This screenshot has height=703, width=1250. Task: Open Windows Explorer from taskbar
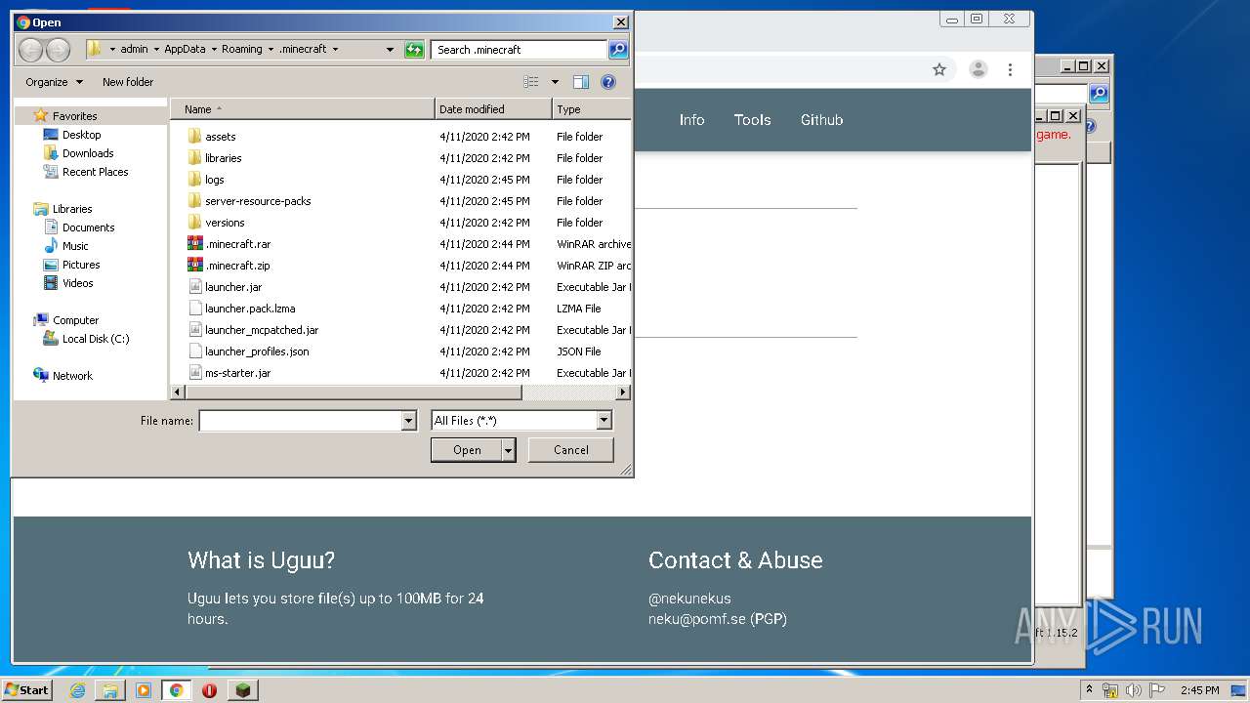[110, 690]
